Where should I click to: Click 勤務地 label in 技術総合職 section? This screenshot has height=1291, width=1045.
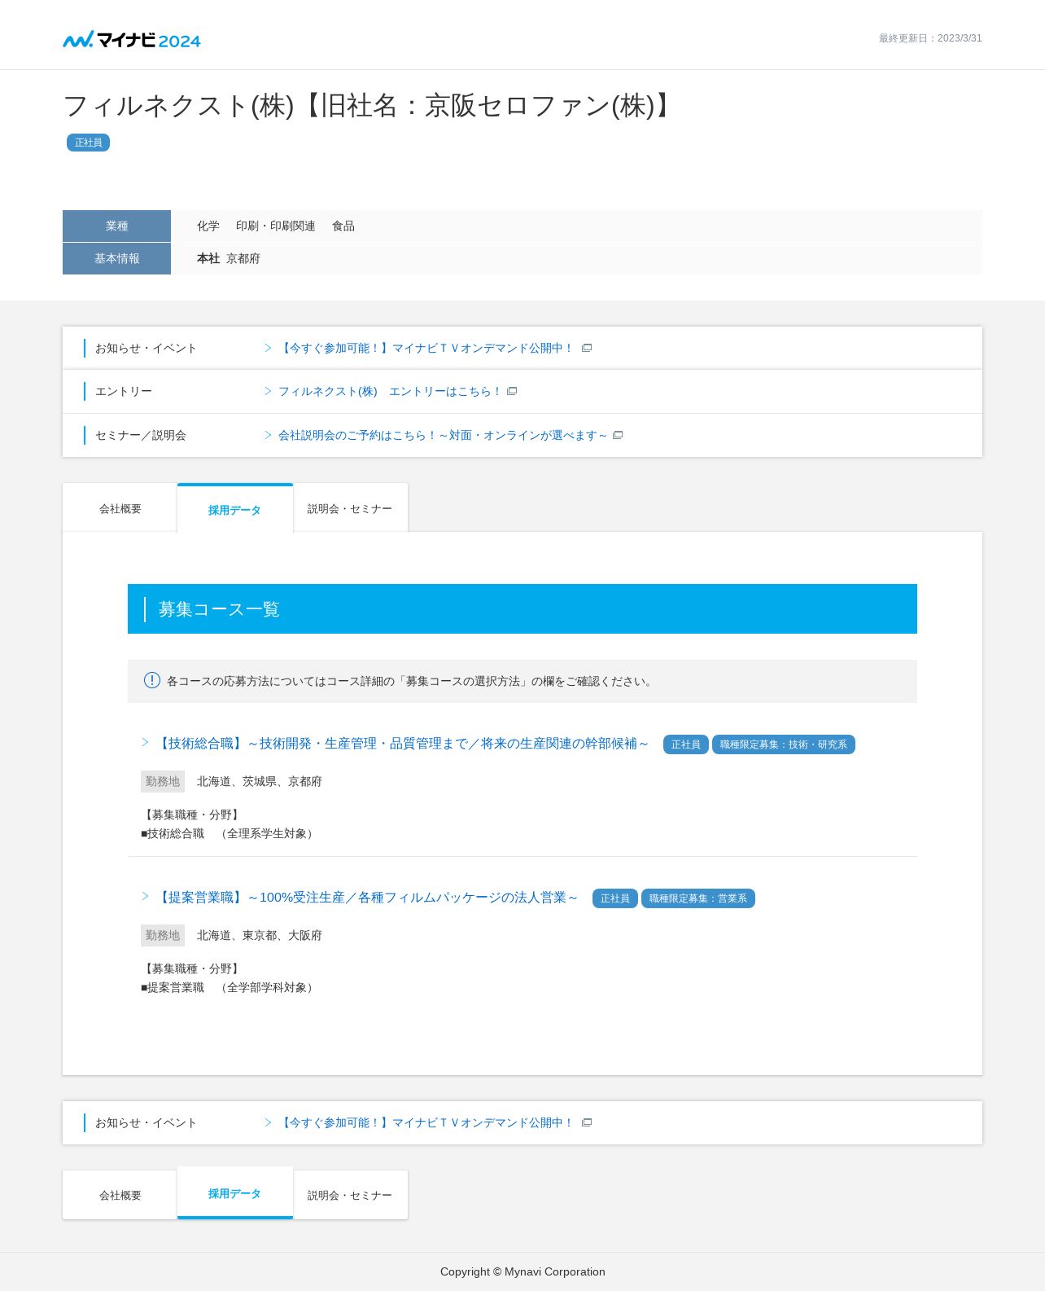(x=163, y=781)
